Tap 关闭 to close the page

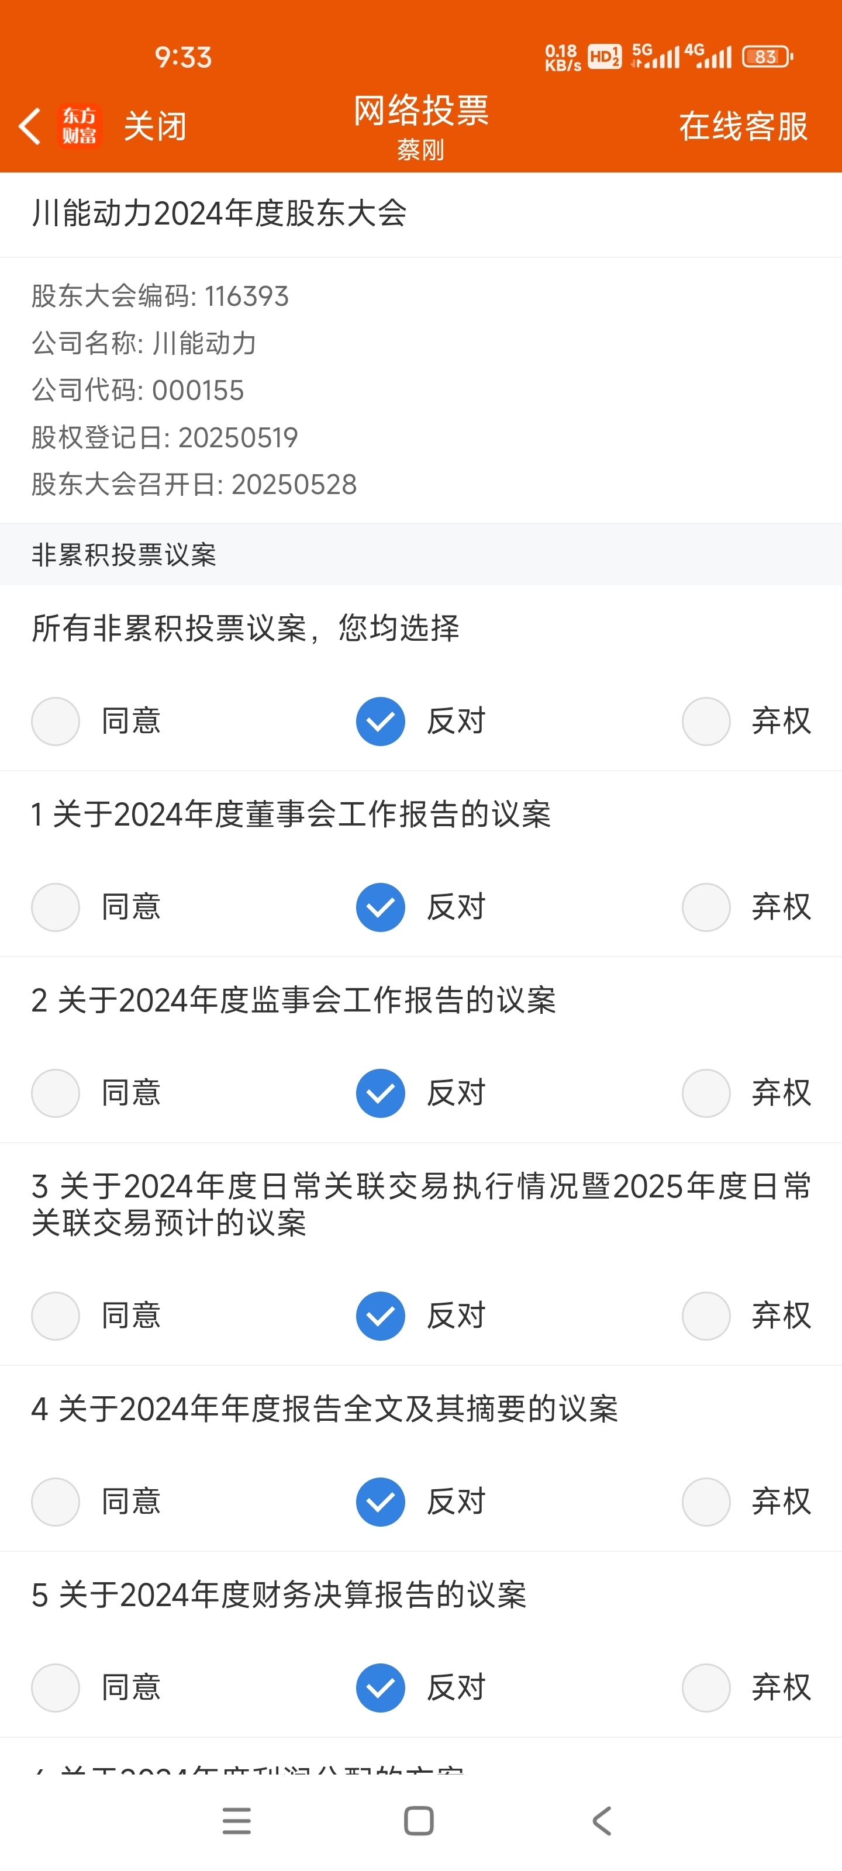click(x=156, y=126)
